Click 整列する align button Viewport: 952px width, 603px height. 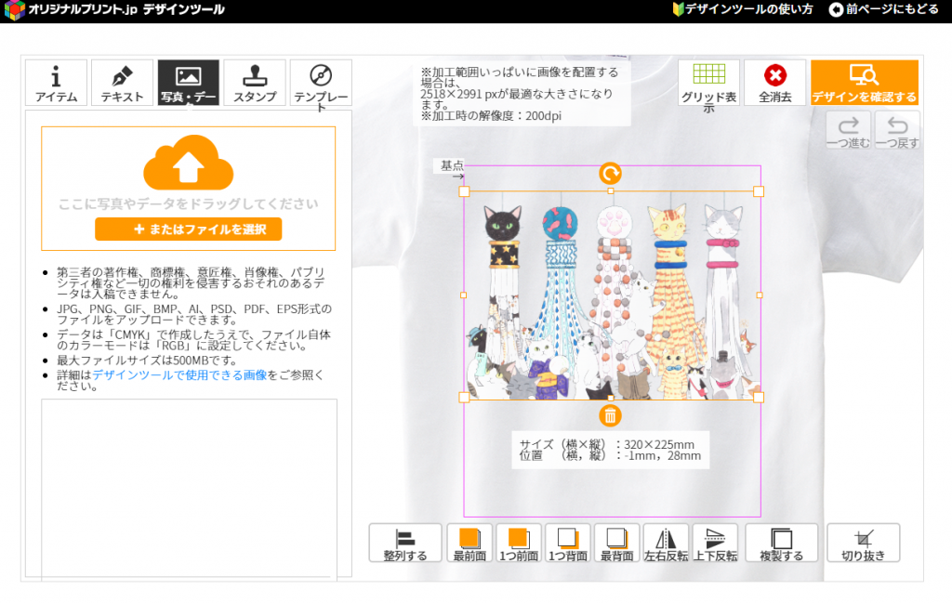405,543
